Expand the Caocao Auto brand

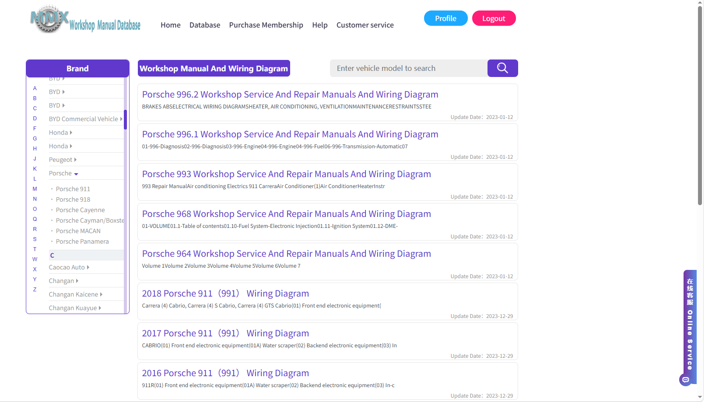click(x=69, y=267)
